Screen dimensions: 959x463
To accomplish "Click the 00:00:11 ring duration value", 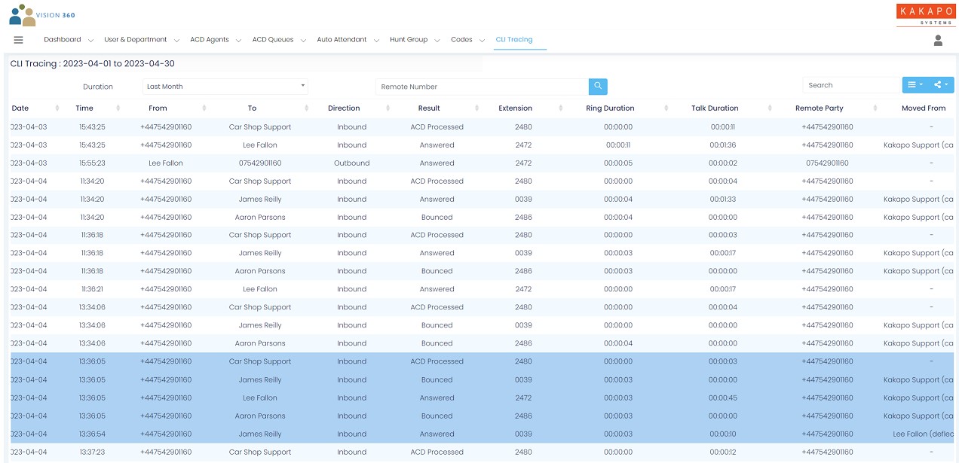I will tap(618, 145).
